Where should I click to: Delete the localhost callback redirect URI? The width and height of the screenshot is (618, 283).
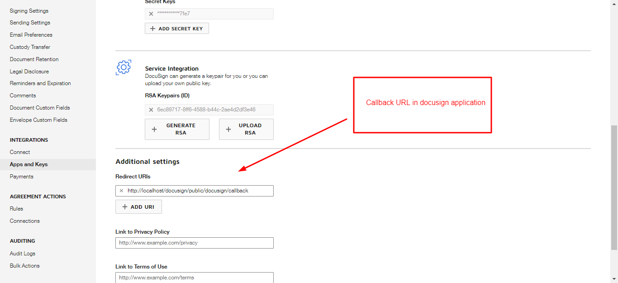pyautogui.click(x=121, y=191)
